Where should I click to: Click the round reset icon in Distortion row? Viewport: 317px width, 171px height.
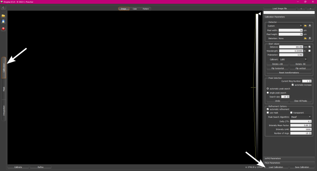(309, 38)
